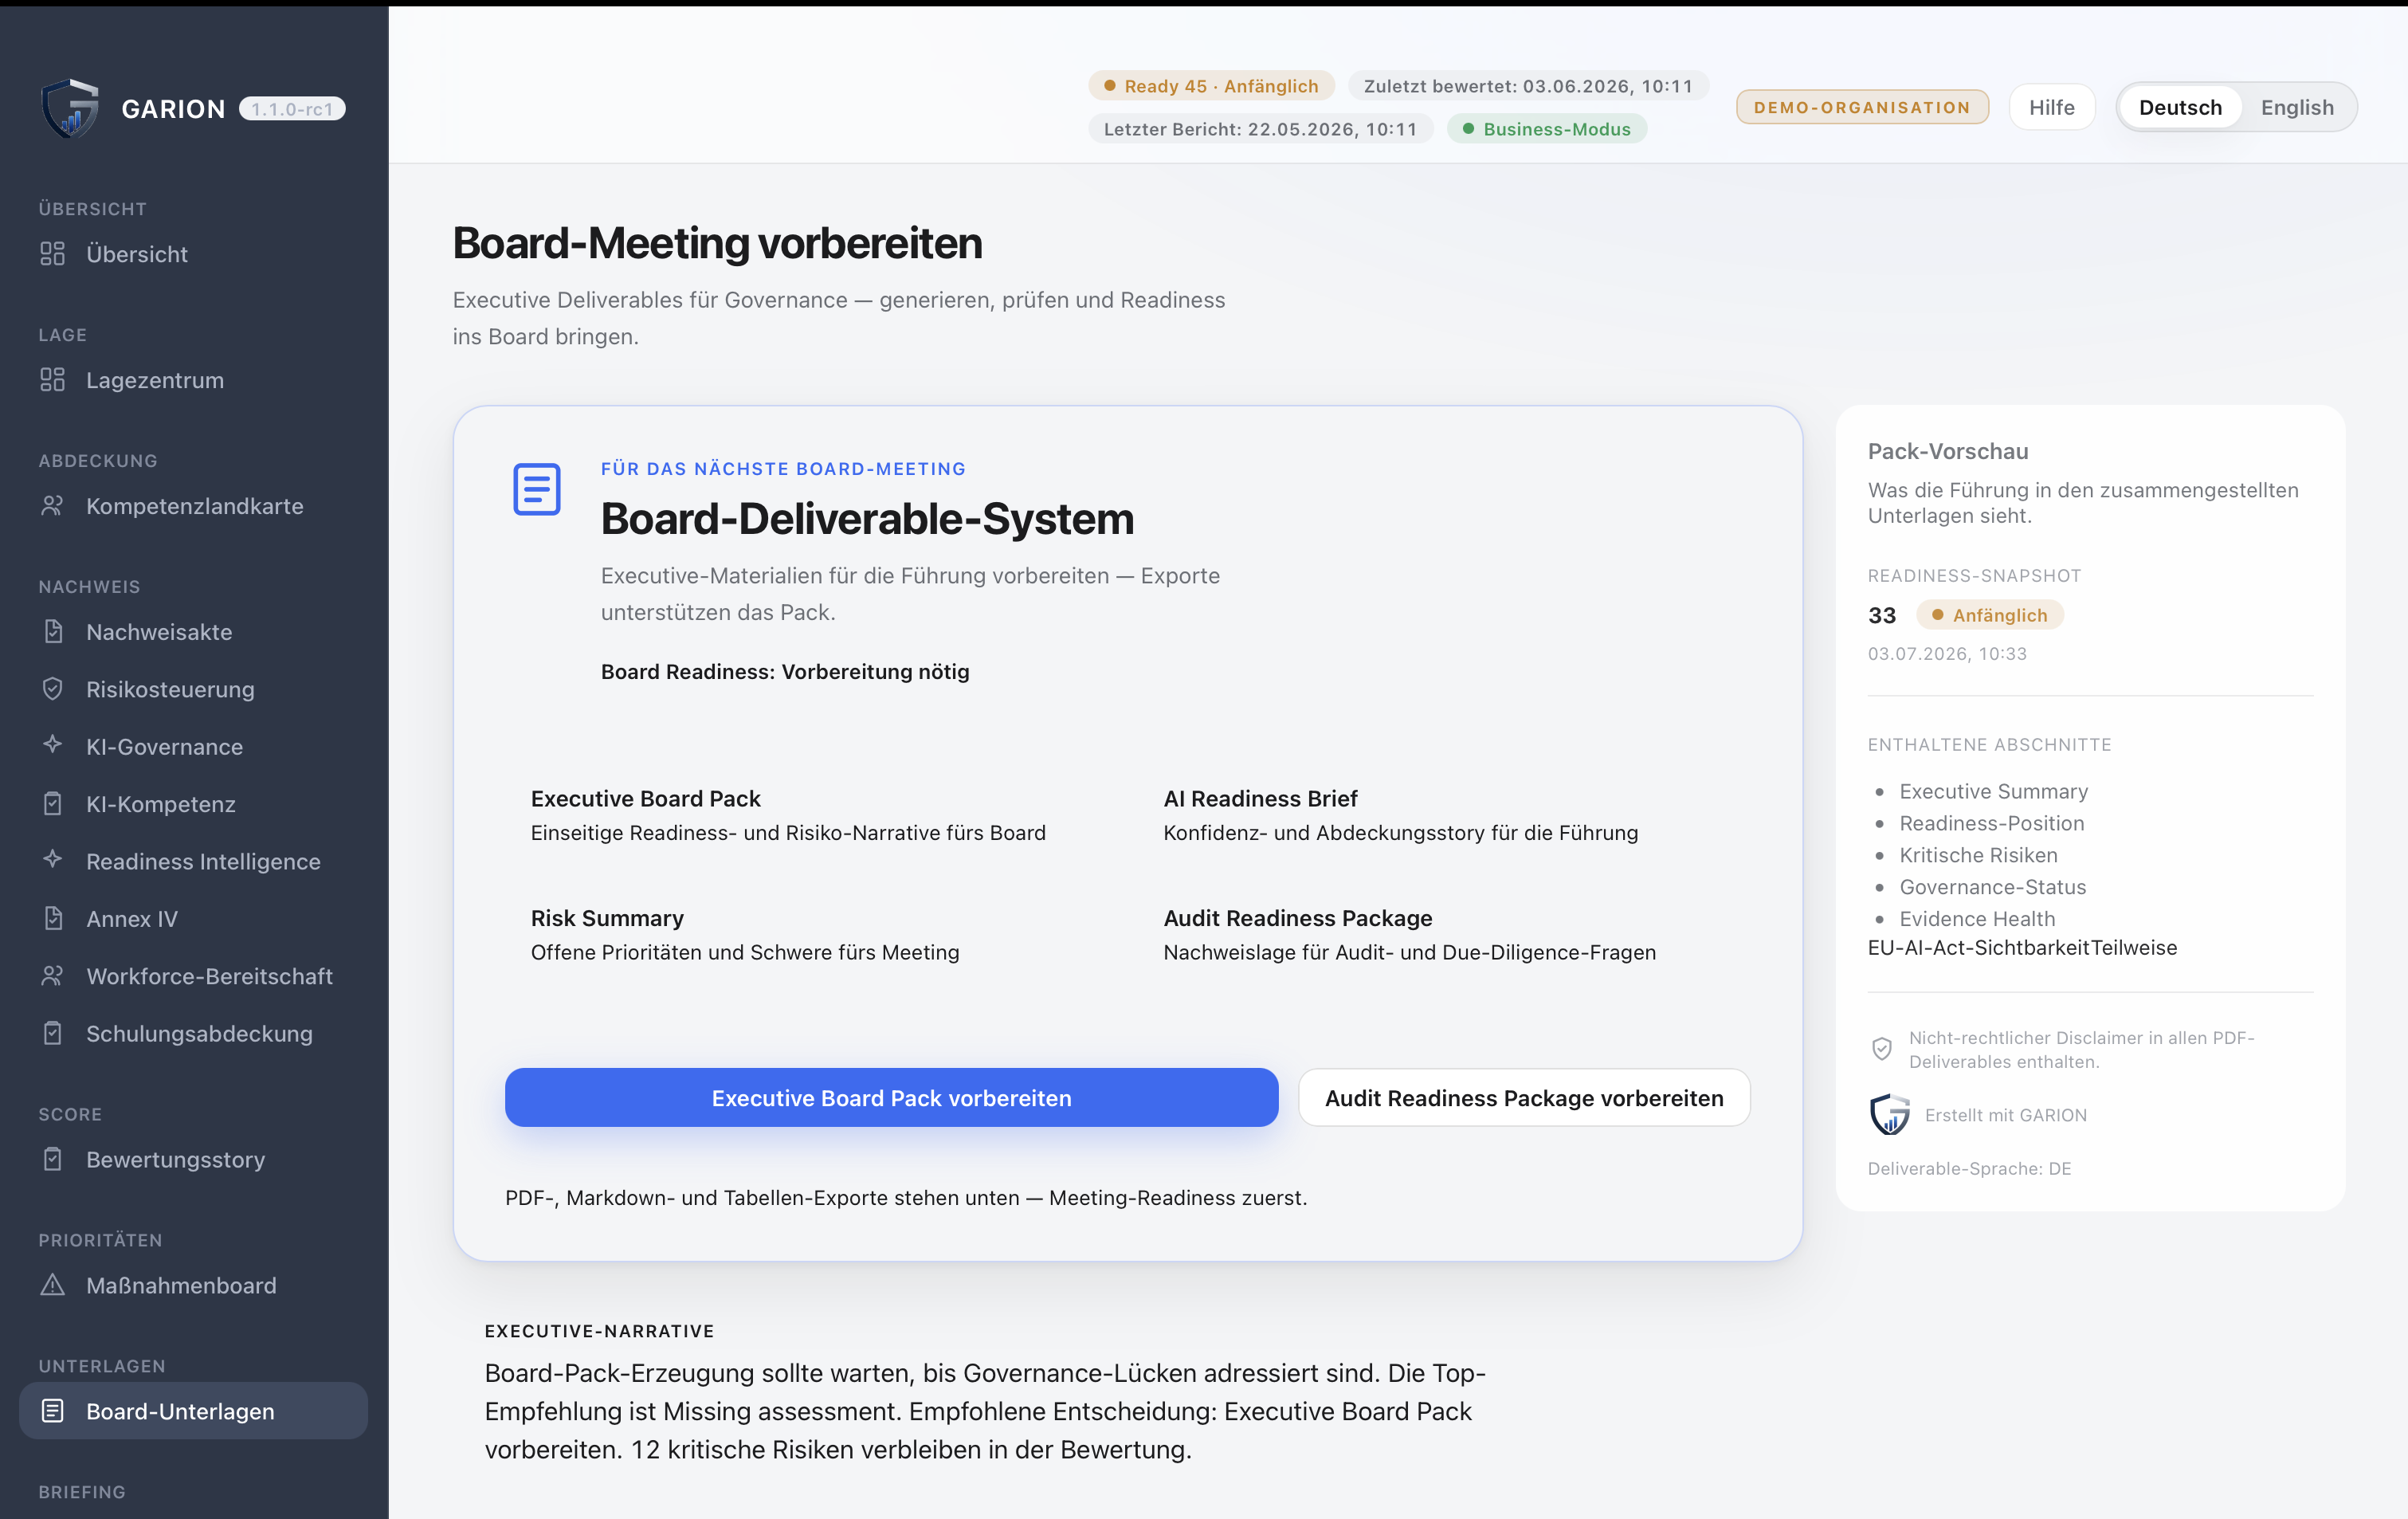
Task: Click the Board-Unterlagen document icon
Action: [52, 1411]
